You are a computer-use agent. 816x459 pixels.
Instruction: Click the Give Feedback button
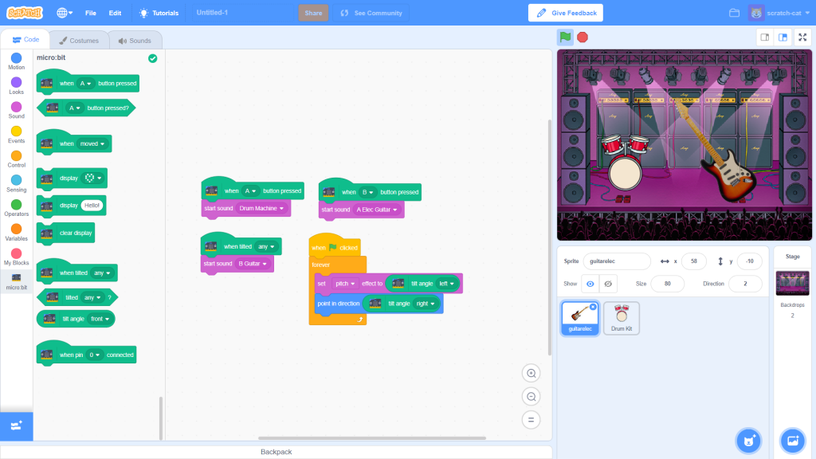click(565, 13)
